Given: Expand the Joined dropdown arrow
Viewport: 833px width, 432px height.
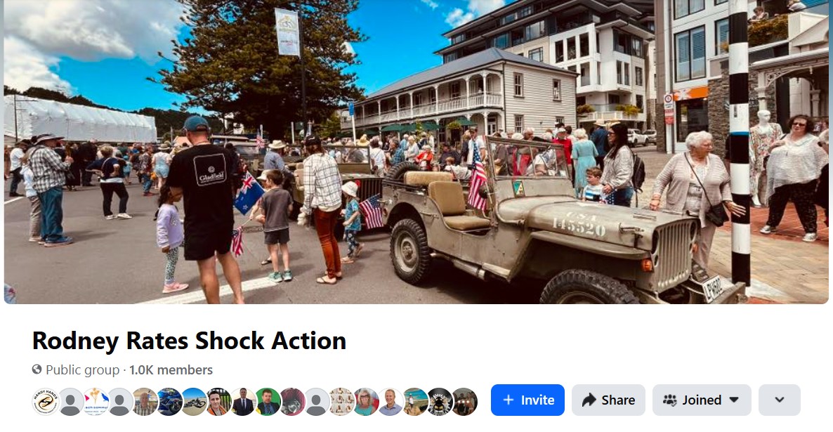Looking at the screenshot, I should pos(734,400).
